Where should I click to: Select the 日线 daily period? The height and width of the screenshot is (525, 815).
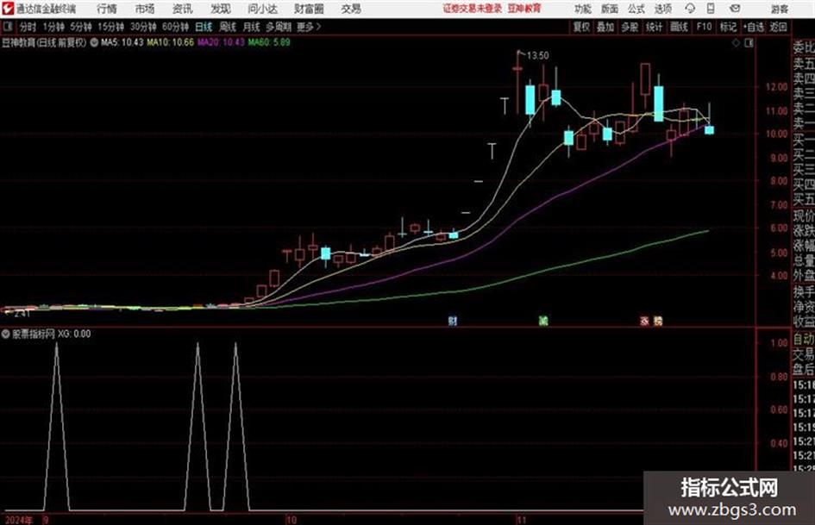204,27
